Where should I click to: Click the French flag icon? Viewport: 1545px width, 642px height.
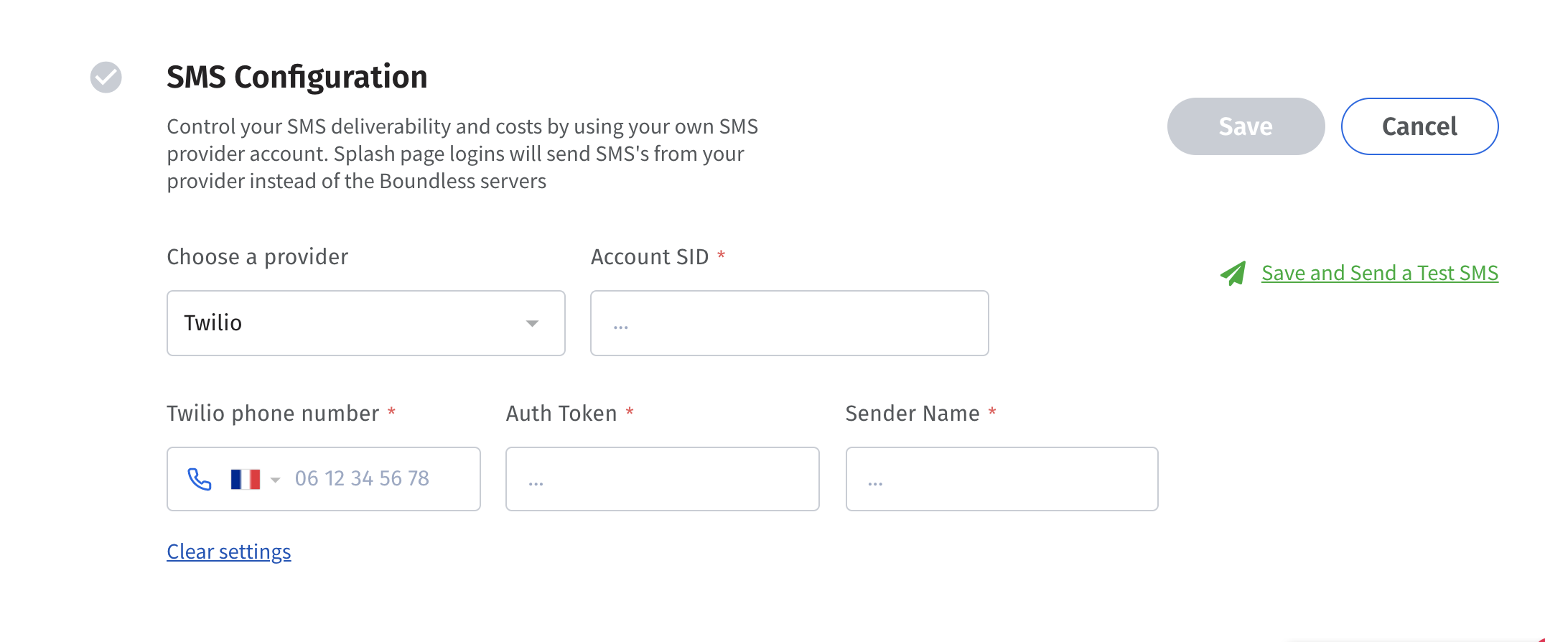click(x=245, y=479)
